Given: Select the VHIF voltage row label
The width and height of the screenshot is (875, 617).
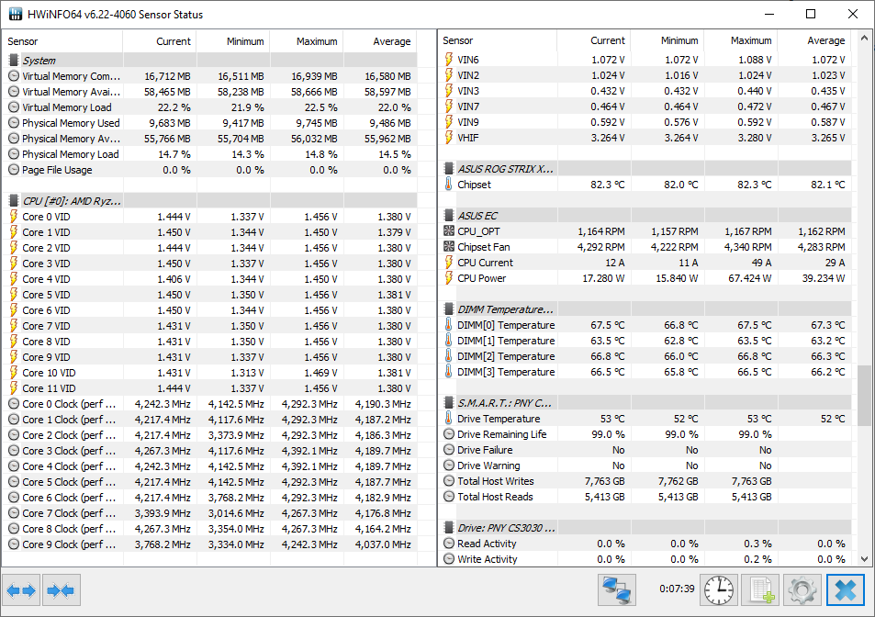Looking at the screenshot, I should coord(467,137).
